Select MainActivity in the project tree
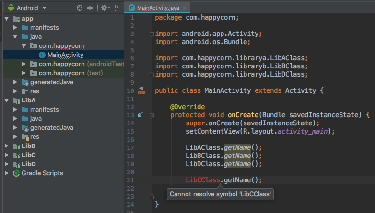This screenshot has width=375, height=213. [65, 55]
